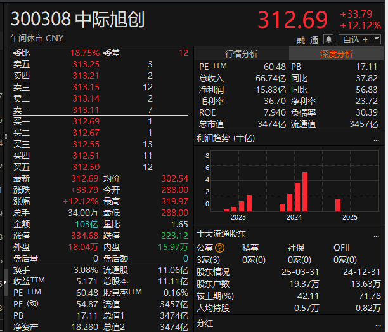
Task: Click the 融 margin trading marker
Action: (x=301, y=39)
